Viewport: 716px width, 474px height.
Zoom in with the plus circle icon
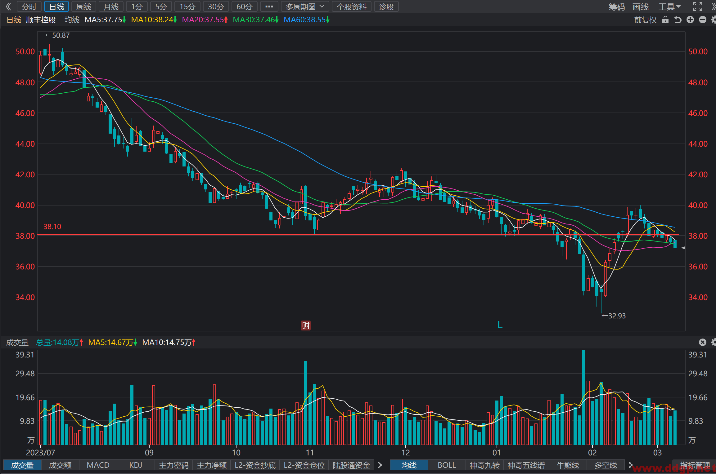[x=690, y=20]
